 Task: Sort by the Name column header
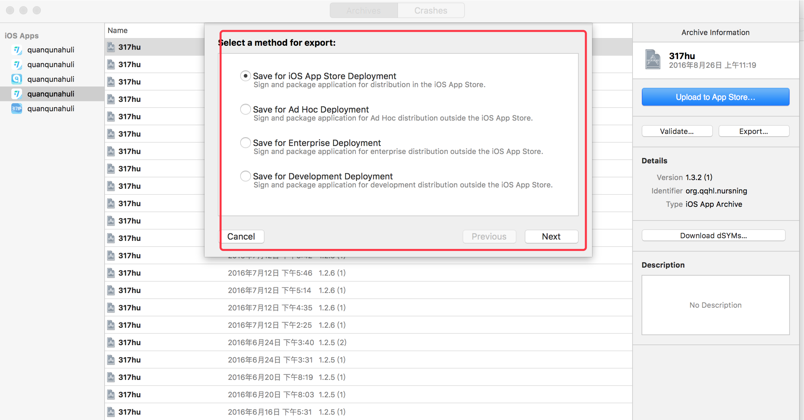click(x=118, y=30)
